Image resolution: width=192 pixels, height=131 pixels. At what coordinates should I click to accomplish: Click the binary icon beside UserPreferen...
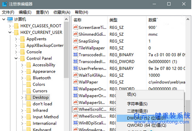75,68
